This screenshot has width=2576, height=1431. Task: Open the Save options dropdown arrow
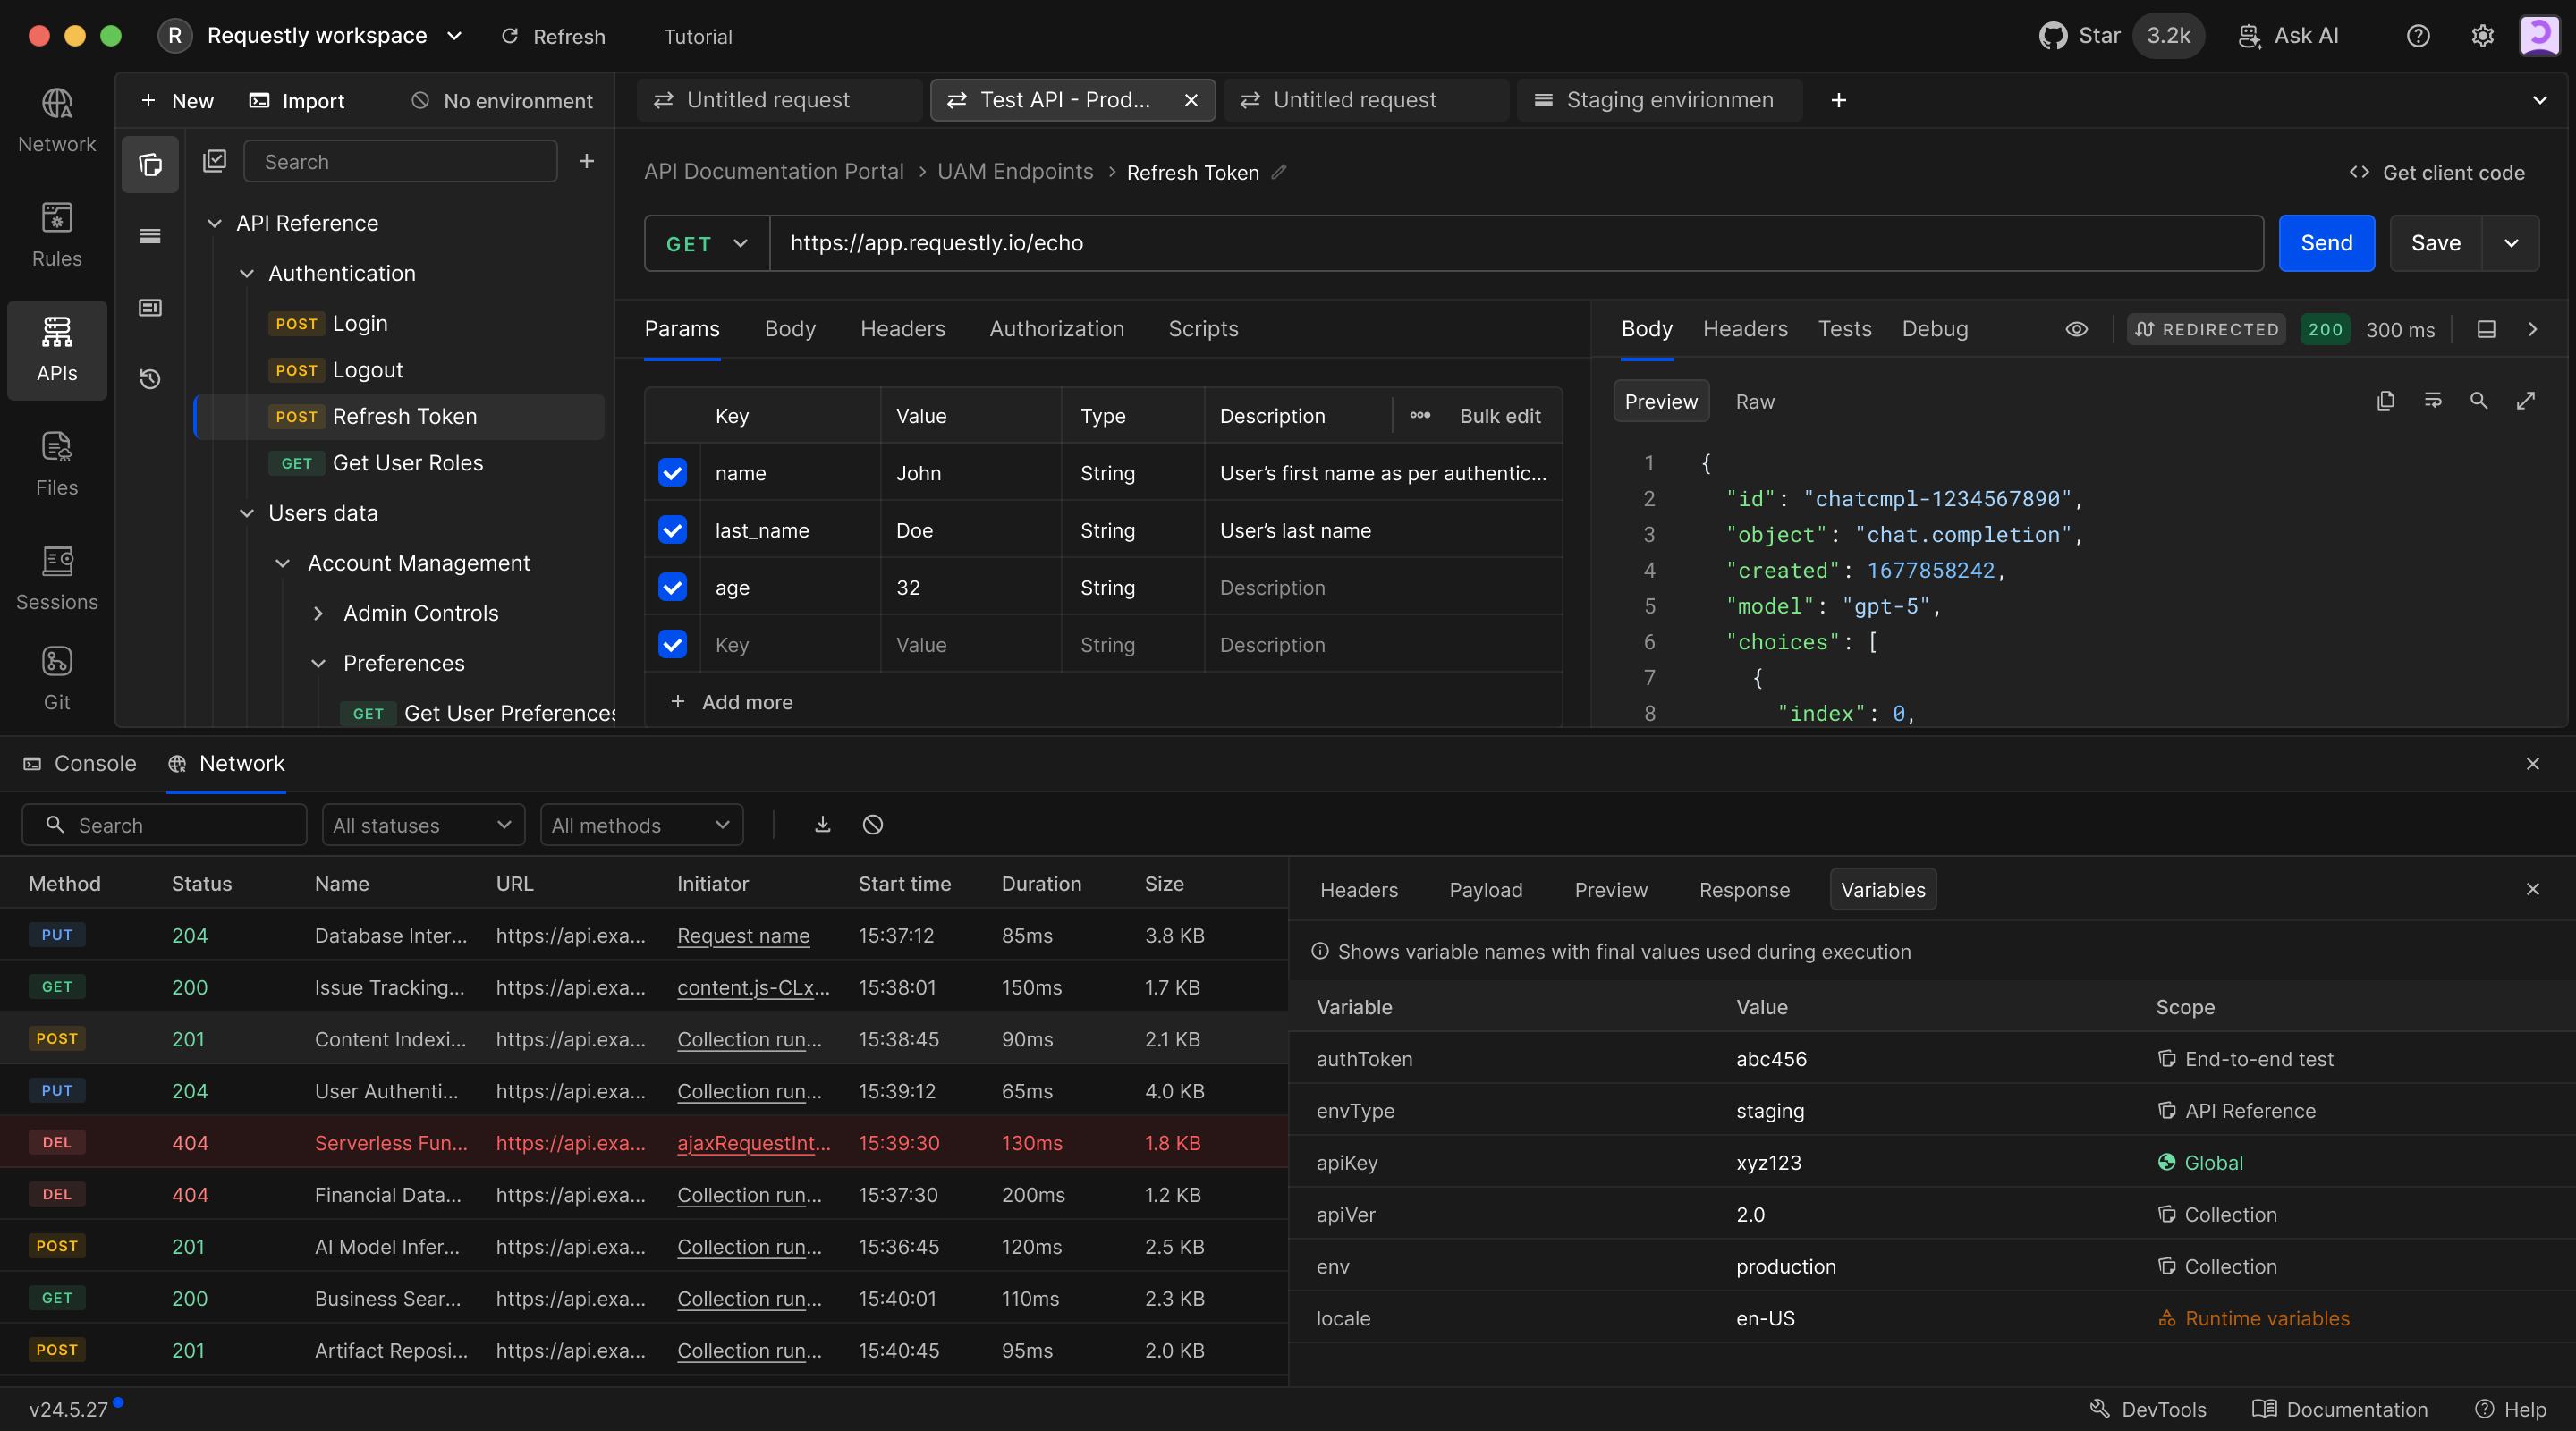tap(2511, 243)
